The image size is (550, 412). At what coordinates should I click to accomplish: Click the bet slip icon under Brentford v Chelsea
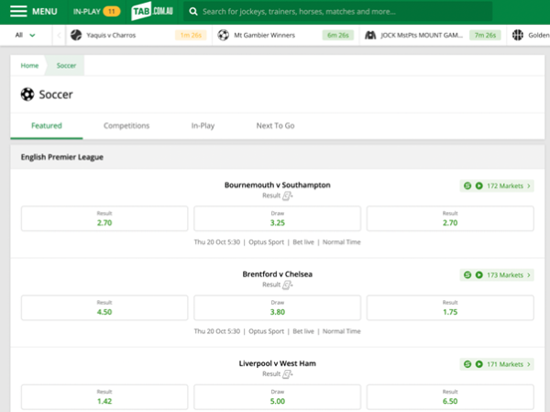287,284
